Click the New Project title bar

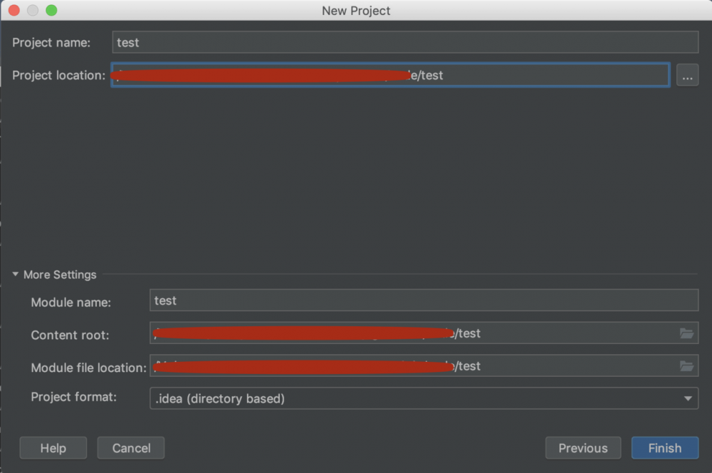coord(356,11)
